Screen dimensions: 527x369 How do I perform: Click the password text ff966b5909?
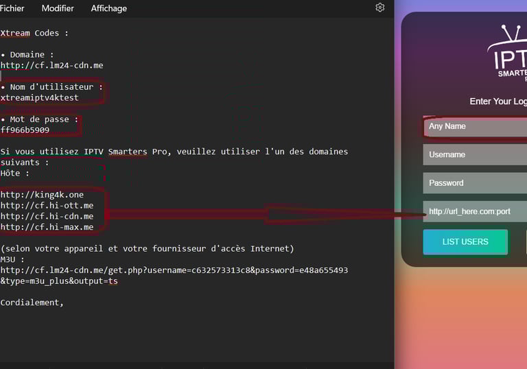pyautogui.click(x=25, y=130)
